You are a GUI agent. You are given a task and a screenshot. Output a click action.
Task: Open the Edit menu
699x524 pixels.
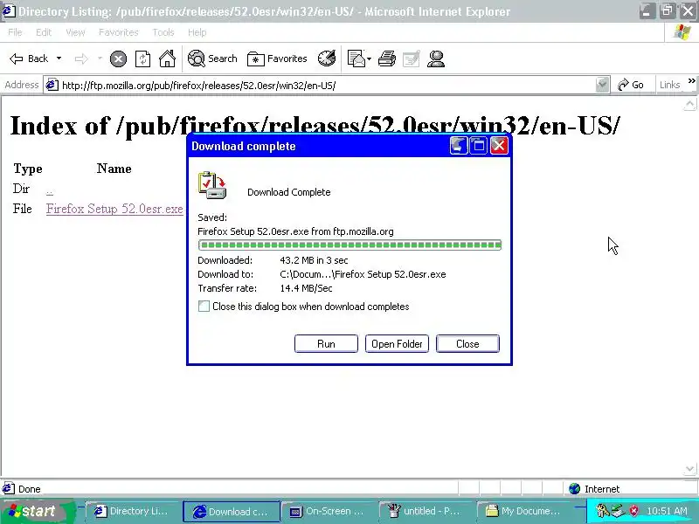43,32
